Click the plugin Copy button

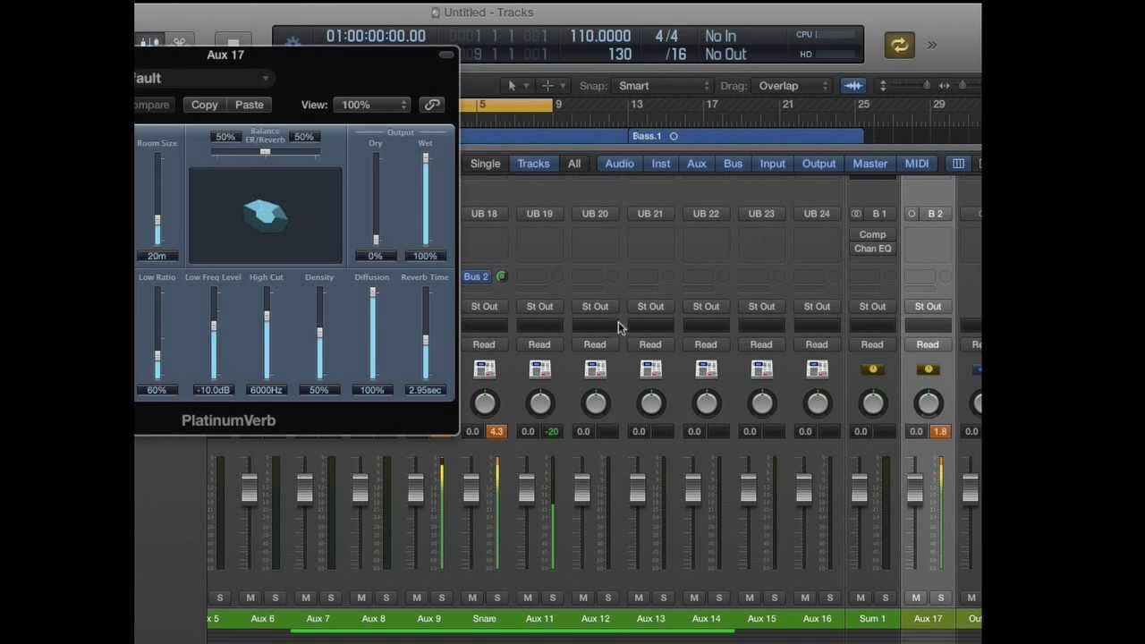205,105
